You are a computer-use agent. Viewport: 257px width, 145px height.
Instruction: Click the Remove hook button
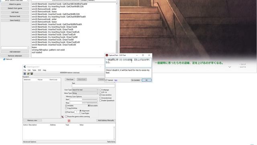[x=15, y=16]
